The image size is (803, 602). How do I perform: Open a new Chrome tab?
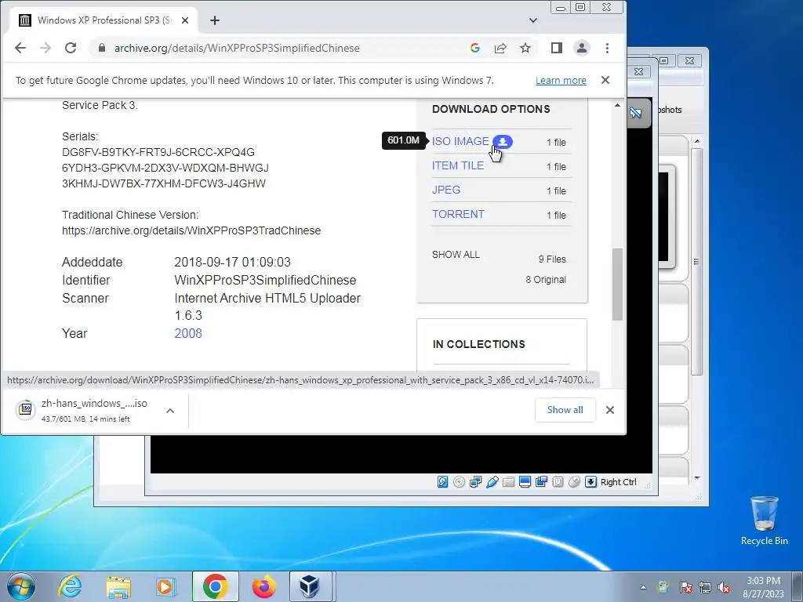click(x=215, y=20)
